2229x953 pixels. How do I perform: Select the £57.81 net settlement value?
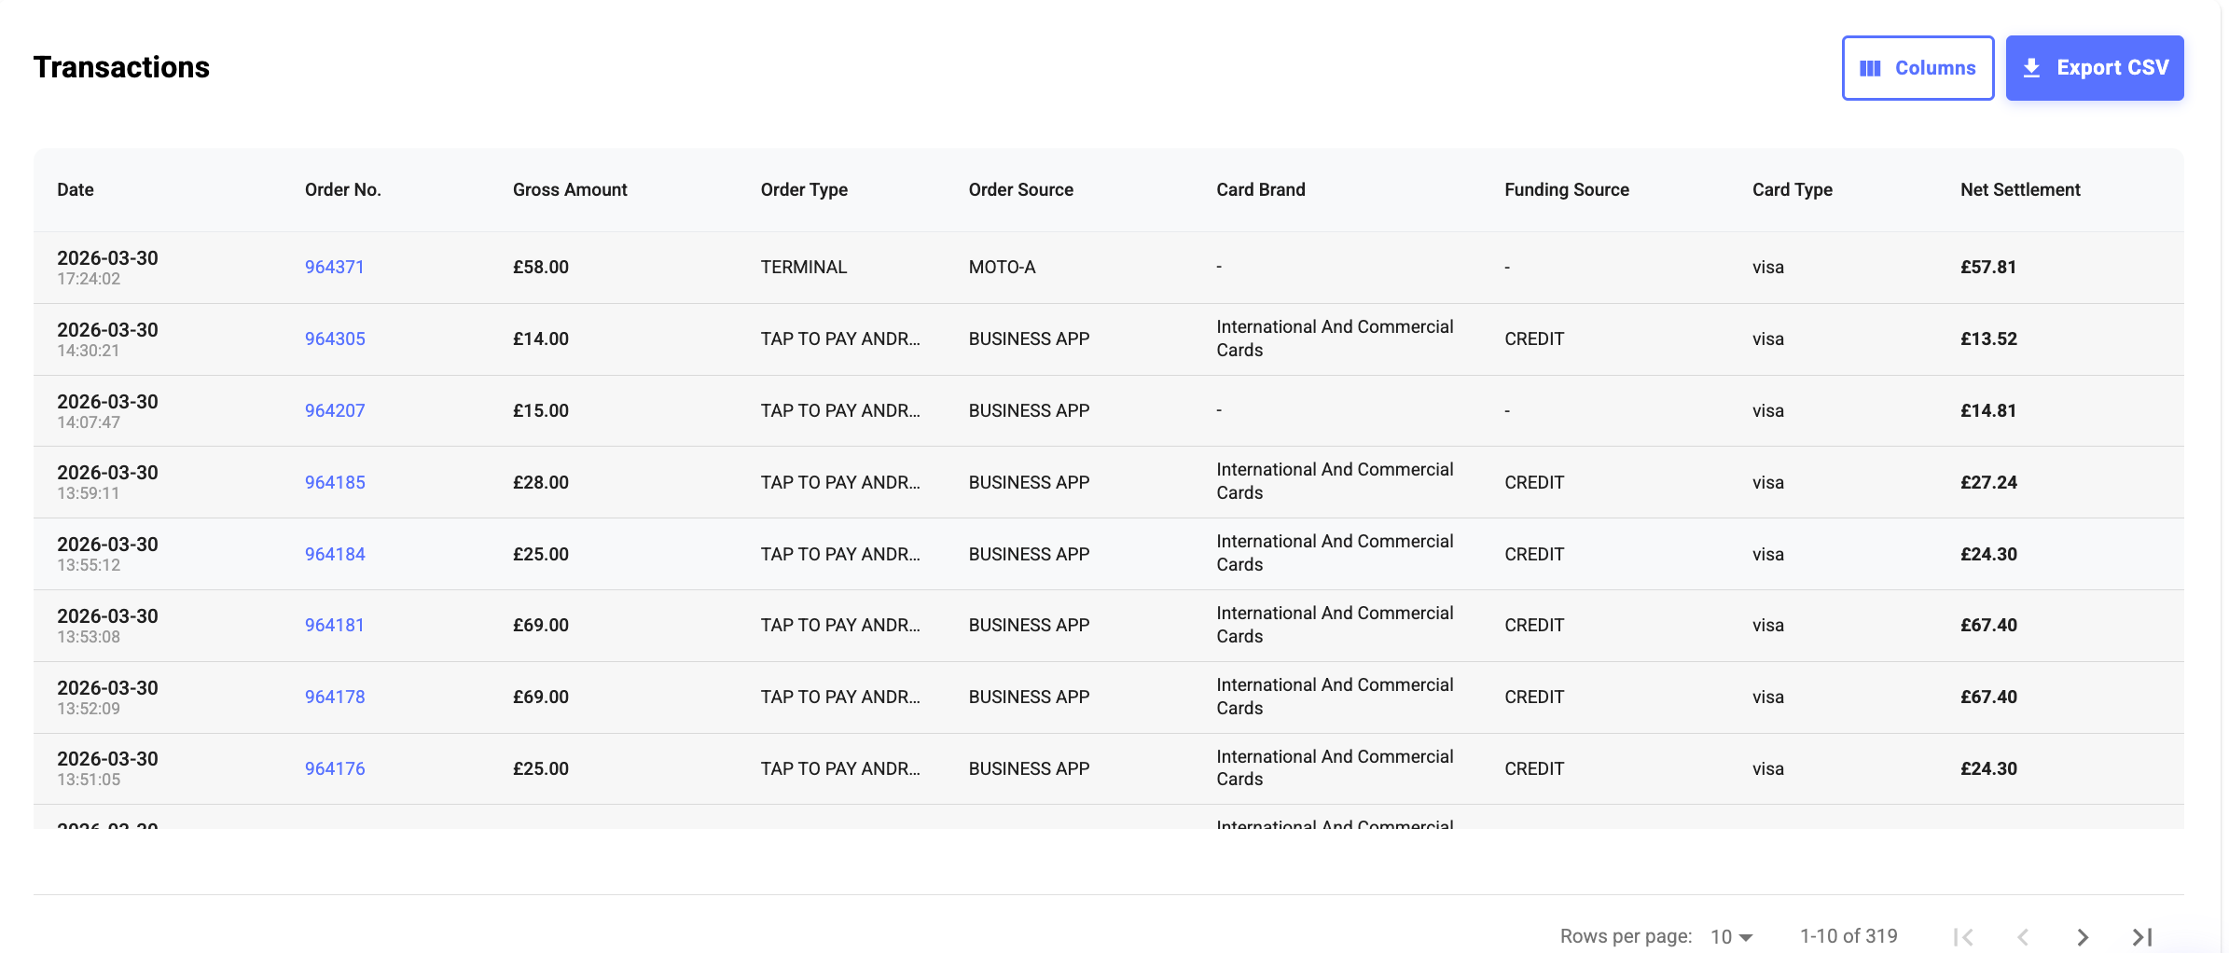[x=1988, y=268]
